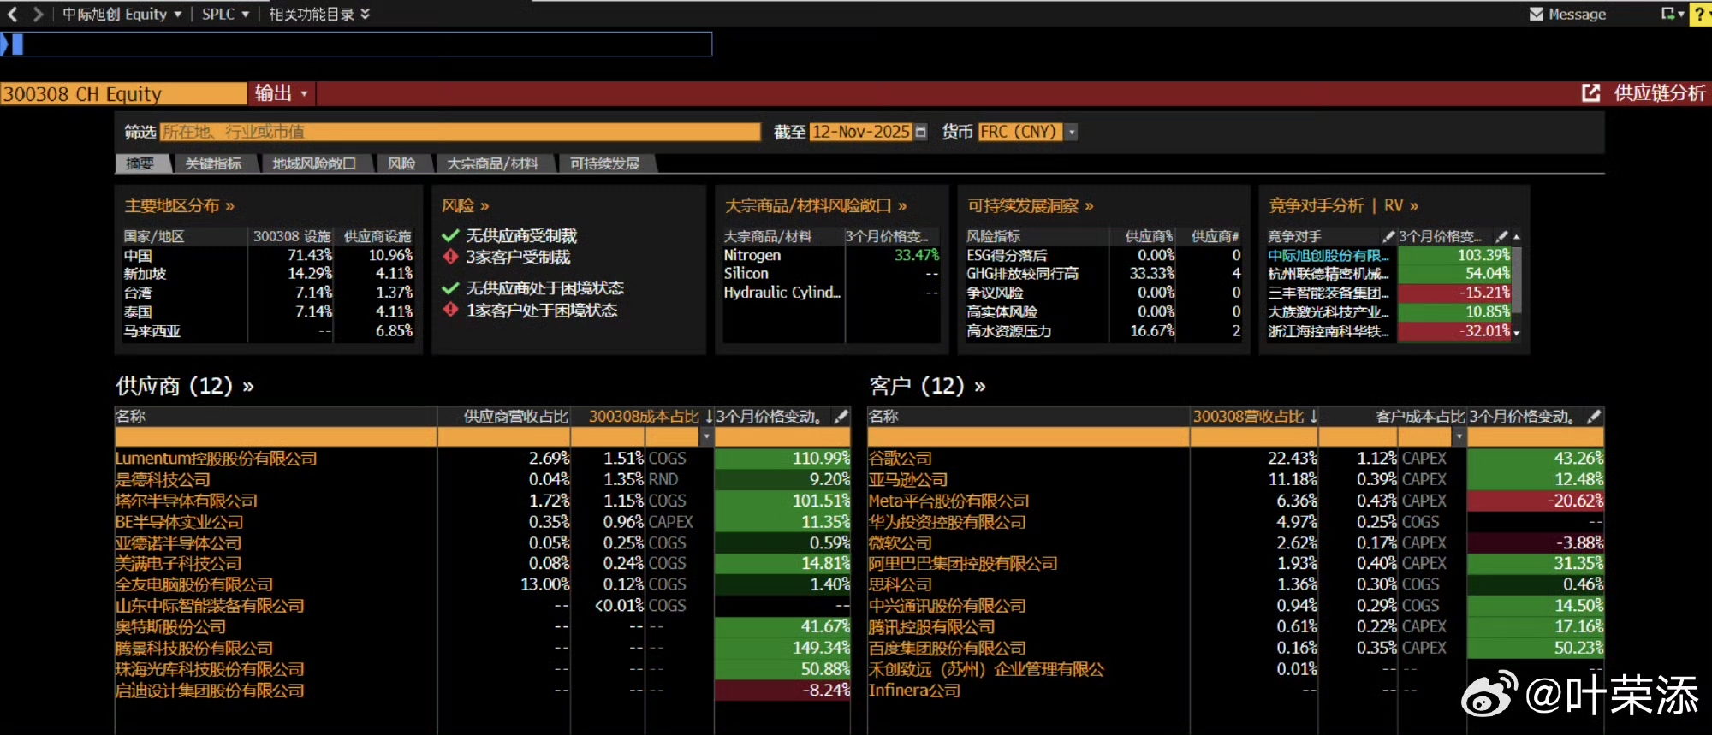Switch to the 关键指标 tab
This screenshot has width=1712, height=735.
pyautogui.click(x=213, y=163)
